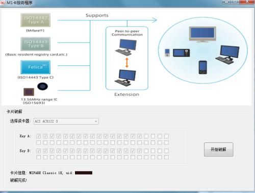Click the upper computer in Peer-to-peer box
This screenshot has height=193, width=255.
click(126, 47)
